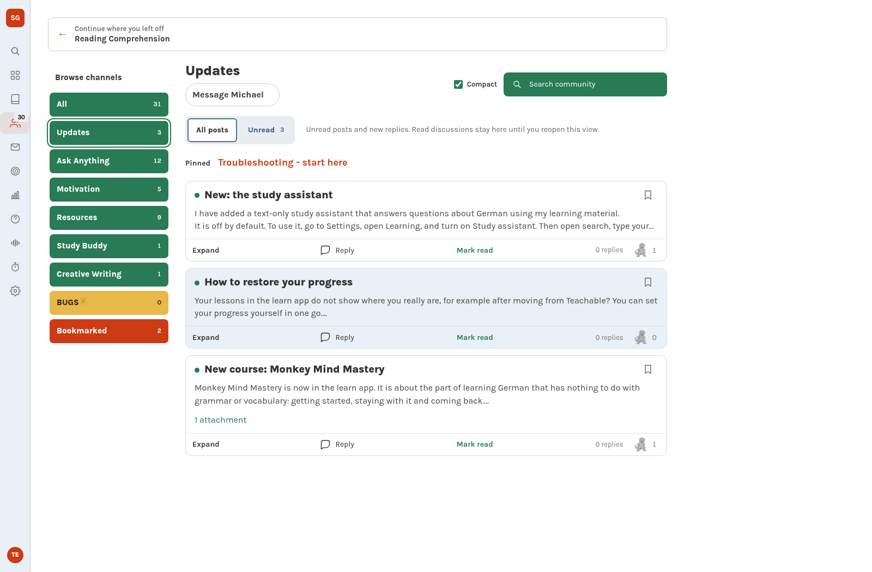Switch to the Unread tab
Screen dimensions: 872x572
pos(266,130)
